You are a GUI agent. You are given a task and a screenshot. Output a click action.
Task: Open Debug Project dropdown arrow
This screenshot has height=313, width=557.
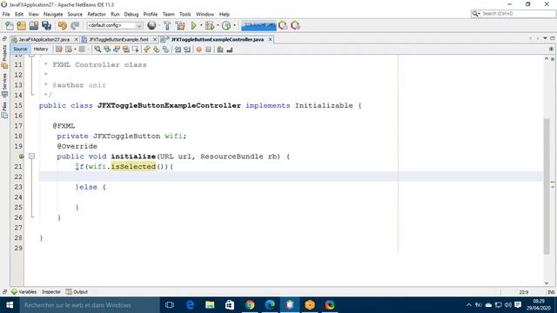coord(218,25)
